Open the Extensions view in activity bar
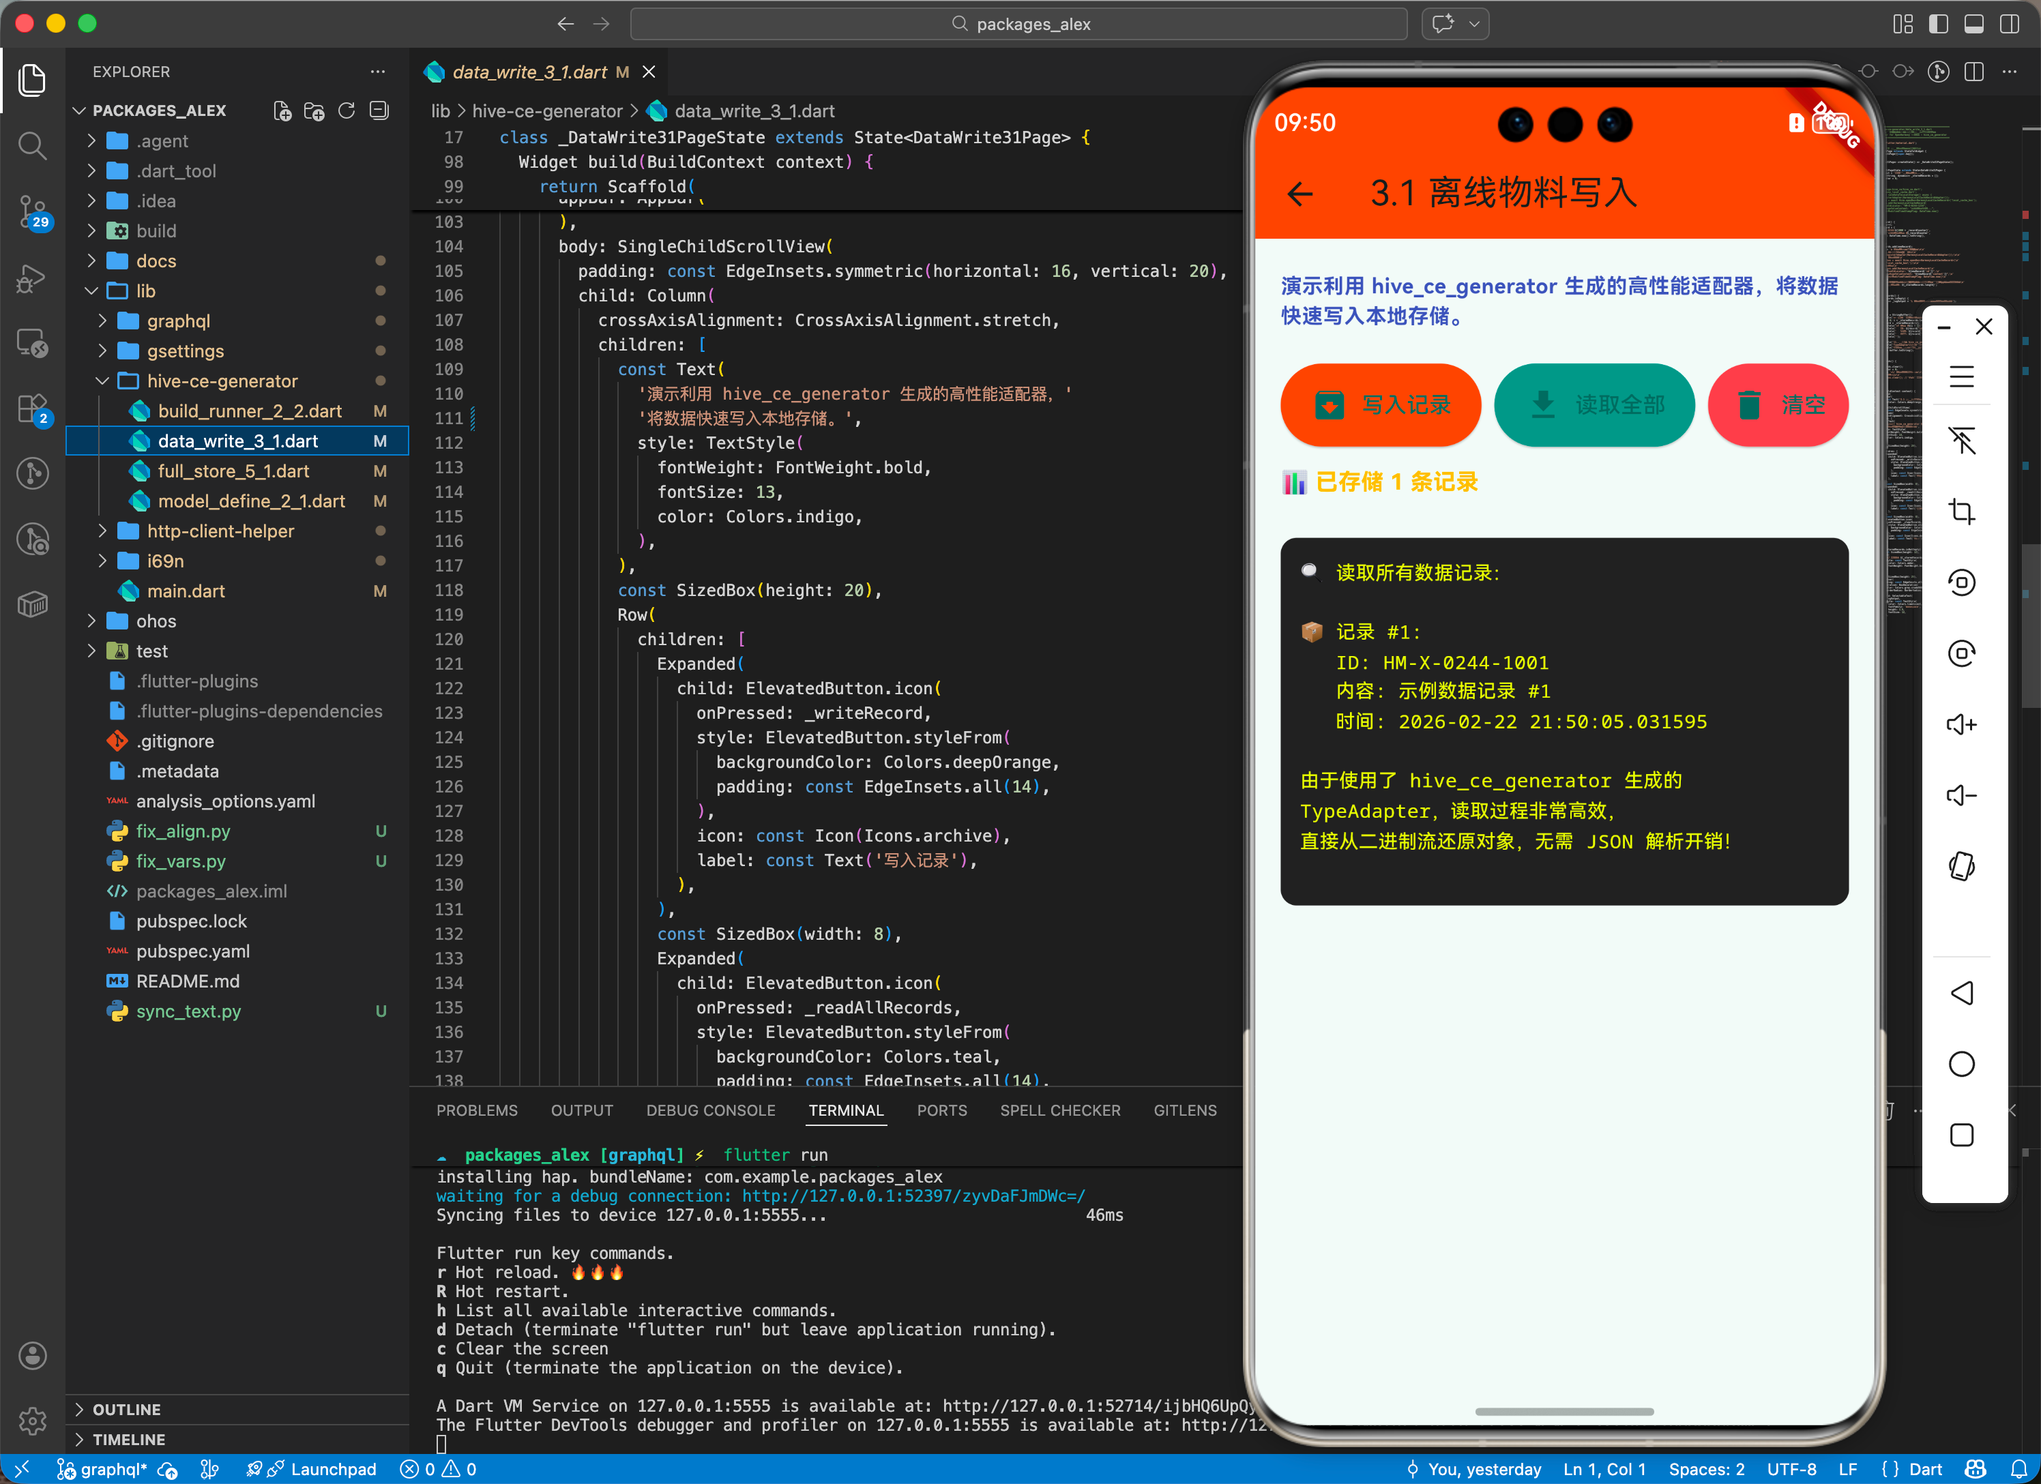Image resolution: width=2041 pixels, height=1484 pixels. pyautogui.click(x=32, y=409)
